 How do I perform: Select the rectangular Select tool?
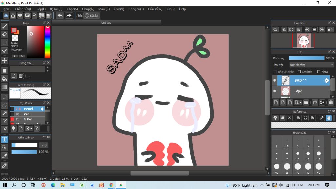click(x=5, y=97)
